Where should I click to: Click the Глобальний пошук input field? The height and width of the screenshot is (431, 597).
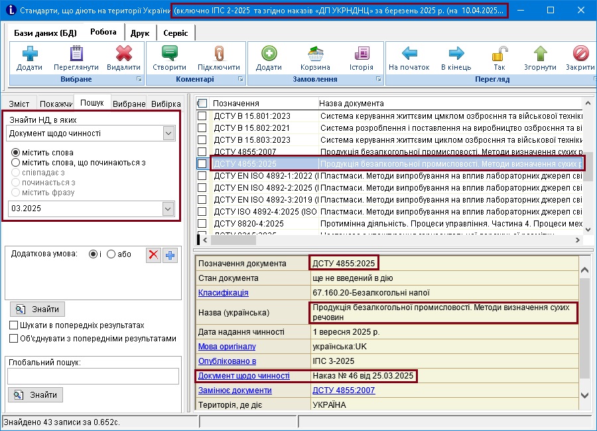93,377
